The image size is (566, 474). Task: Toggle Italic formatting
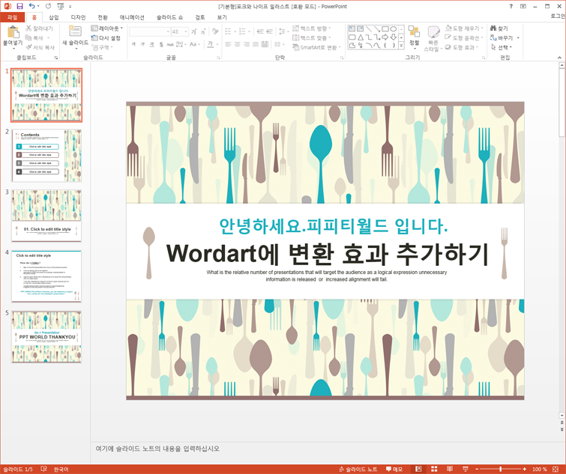coord(142,44)
